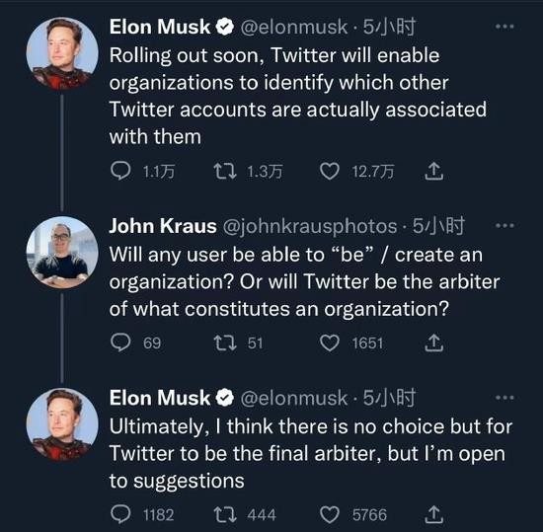Open more options on the last tweet
This screenshot has width=543, height=532.
coord(504,398)
